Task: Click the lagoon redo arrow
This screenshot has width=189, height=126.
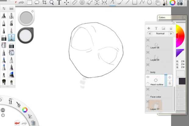Action: [x=24, y=123]
